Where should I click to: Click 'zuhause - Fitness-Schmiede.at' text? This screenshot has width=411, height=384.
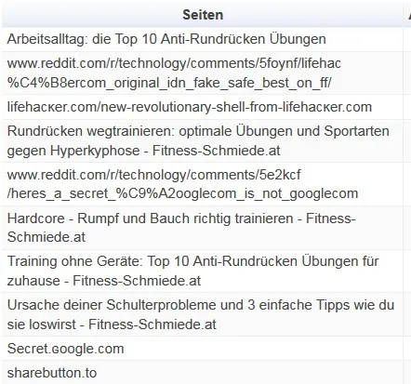pyautogui.click(x=104, y=281)
